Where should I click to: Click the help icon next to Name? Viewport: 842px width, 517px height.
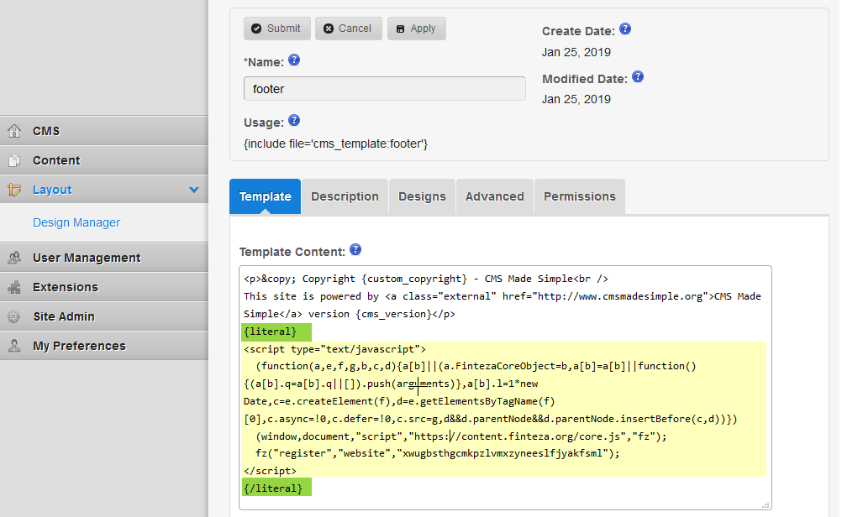[x=294, y=60]
